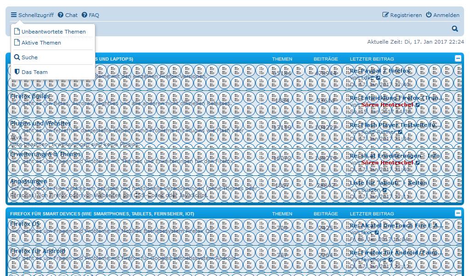Viewport: 476px width, 276px height.
Task: Collapse the first forum category
Action: pyautogui.click(x=458, y=58)
